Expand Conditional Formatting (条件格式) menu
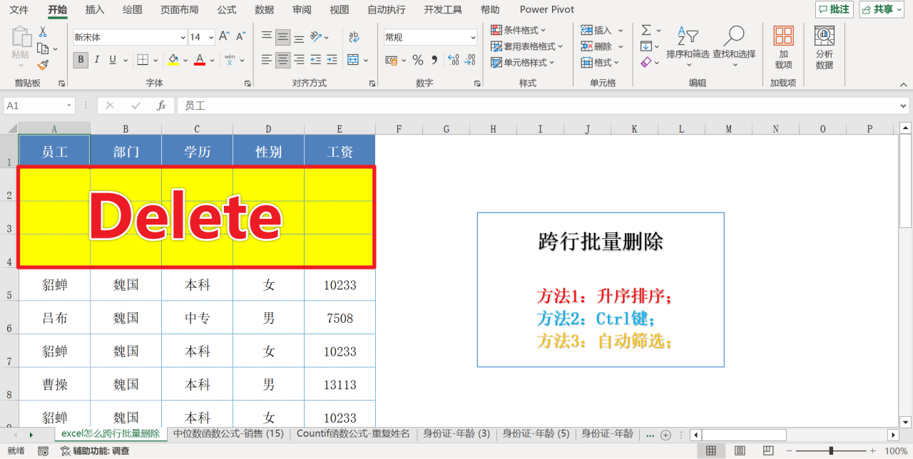The image size is (913, 459). [519, 30]
